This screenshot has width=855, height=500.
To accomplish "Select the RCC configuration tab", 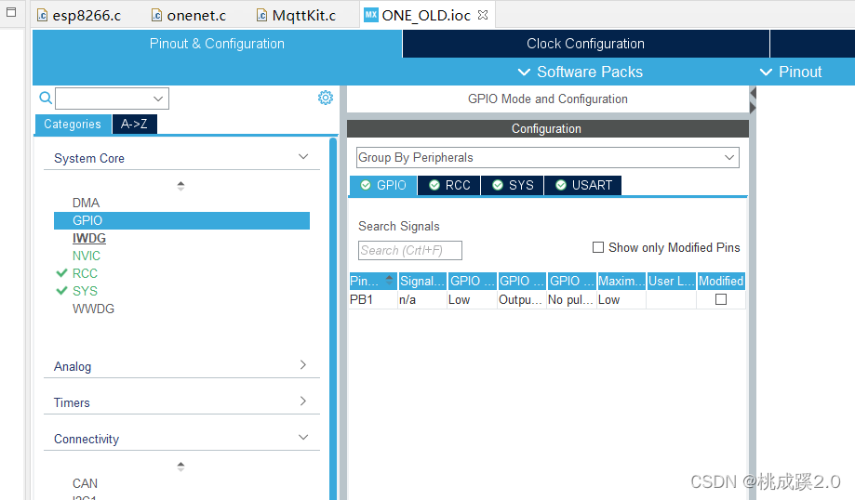I will [449, 185].
